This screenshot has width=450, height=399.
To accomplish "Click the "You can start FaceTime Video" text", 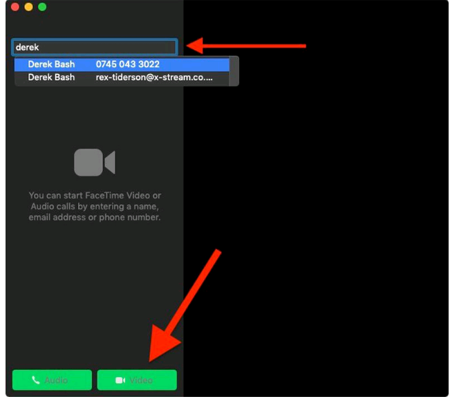I will 95,206.
